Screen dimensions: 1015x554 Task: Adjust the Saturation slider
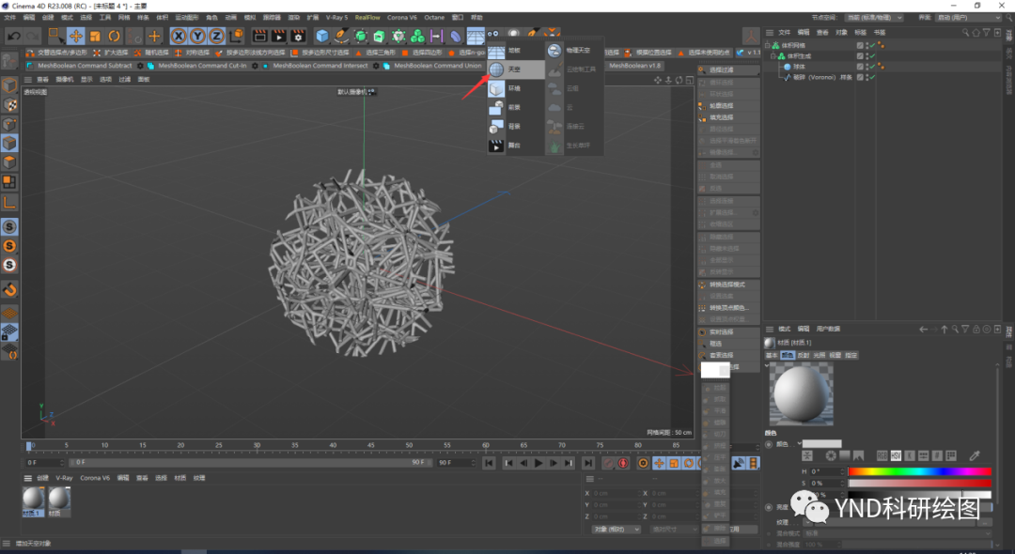pos(919,483)
